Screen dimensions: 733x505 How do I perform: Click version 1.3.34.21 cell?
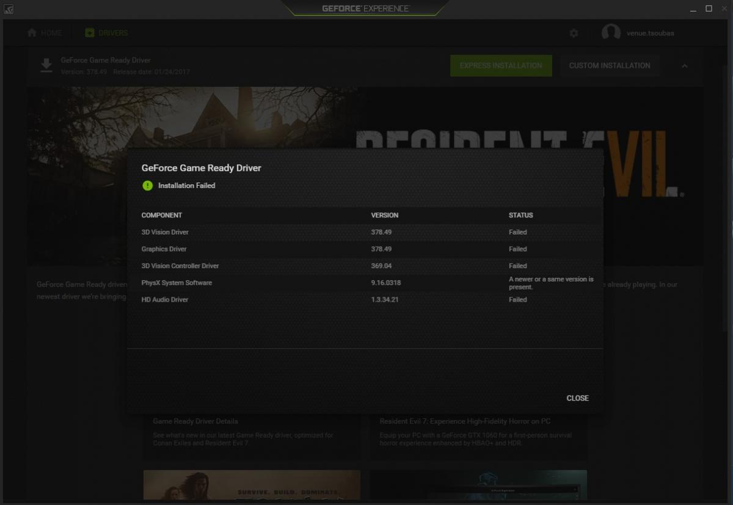point(385,300)
